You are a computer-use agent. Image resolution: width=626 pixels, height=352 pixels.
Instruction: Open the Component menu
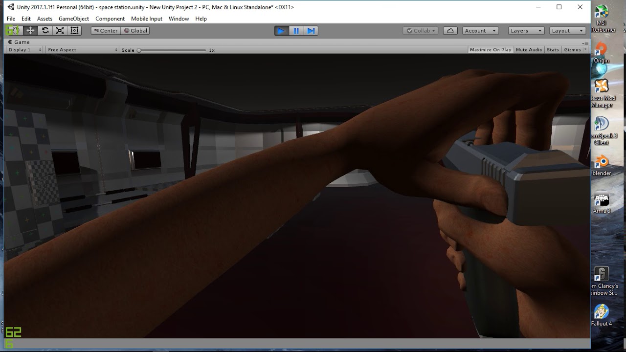coord(110,19)
